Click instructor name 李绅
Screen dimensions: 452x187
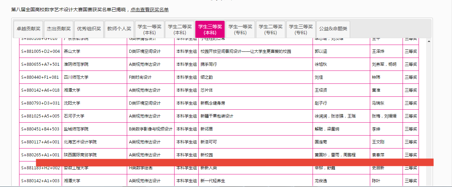(376, 129)
